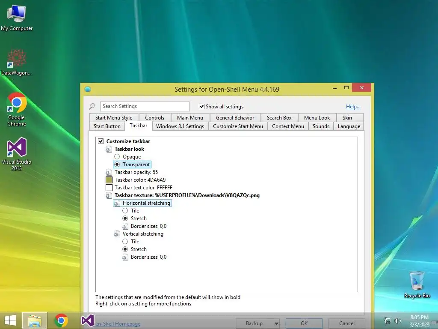438x329 pixels.
Task: Click the Taskbar color 4DA6A9 swatch
Action: [109, 180]
